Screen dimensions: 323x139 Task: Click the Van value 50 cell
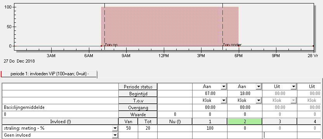128,128
